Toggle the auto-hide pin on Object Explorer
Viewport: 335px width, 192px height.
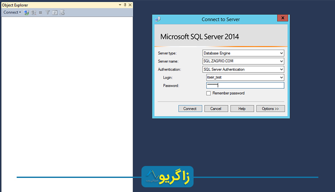[125, 5]
